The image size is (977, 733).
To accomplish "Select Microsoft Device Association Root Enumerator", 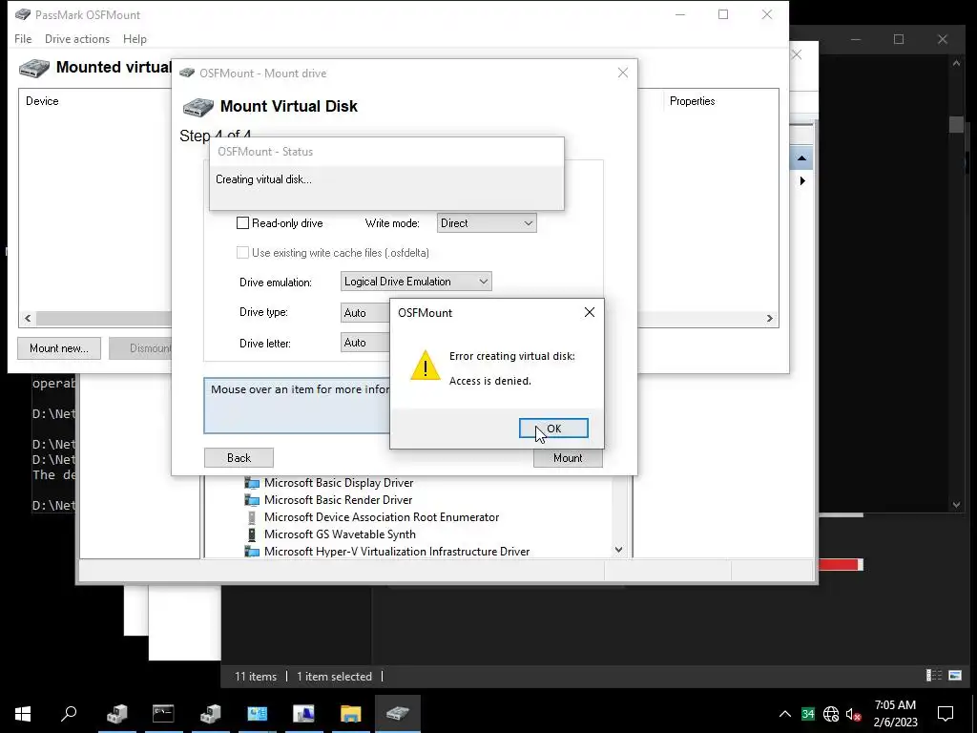I will pos(382,517).
